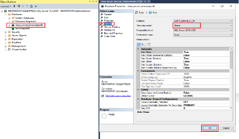Refresh Object Explorer with the refresh icon
239x139 pixels.
click(32, 6)
